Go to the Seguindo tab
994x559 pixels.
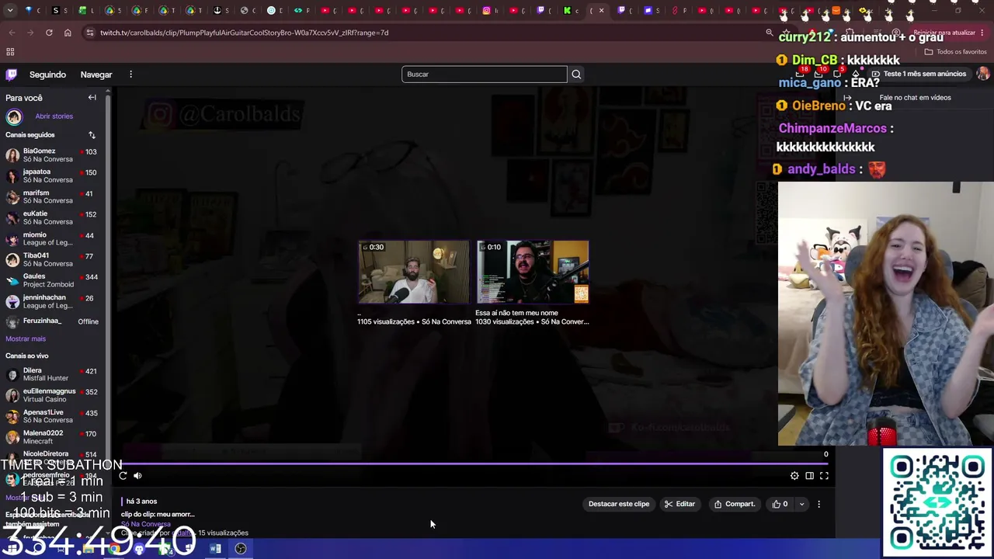pyautogui.click(x=47, y=75)
